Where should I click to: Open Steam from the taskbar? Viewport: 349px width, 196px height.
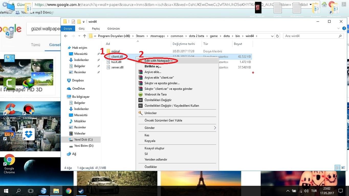pos(81,191)
